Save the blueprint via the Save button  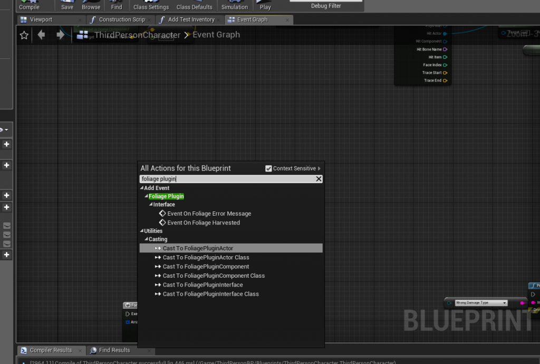[x=67, y=5]
